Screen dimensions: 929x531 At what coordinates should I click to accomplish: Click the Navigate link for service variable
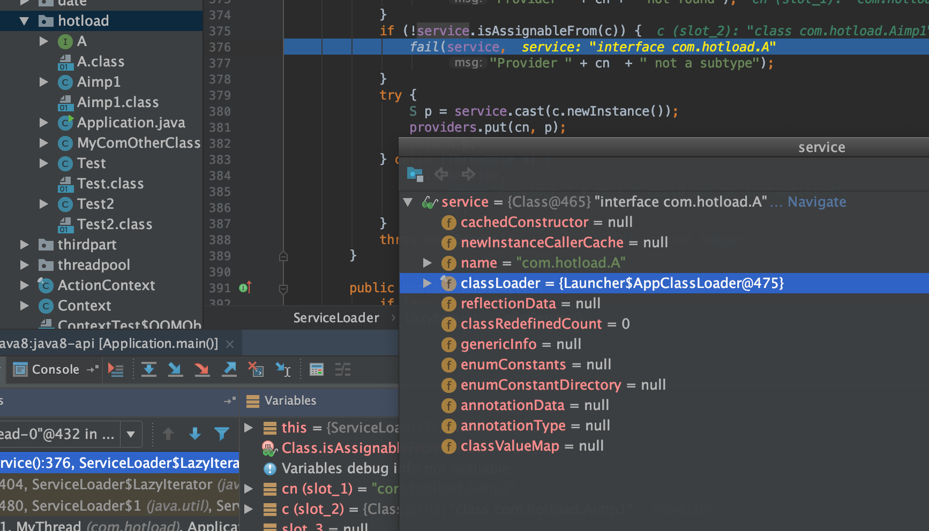tap(816, 202)
